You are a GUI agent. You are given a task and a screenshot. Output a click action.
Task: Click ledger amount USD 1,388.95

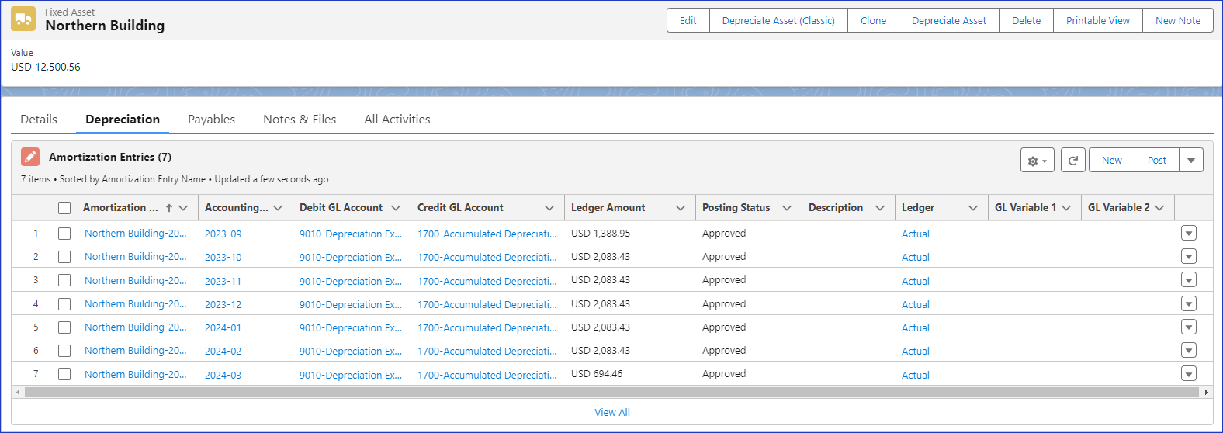601,234
